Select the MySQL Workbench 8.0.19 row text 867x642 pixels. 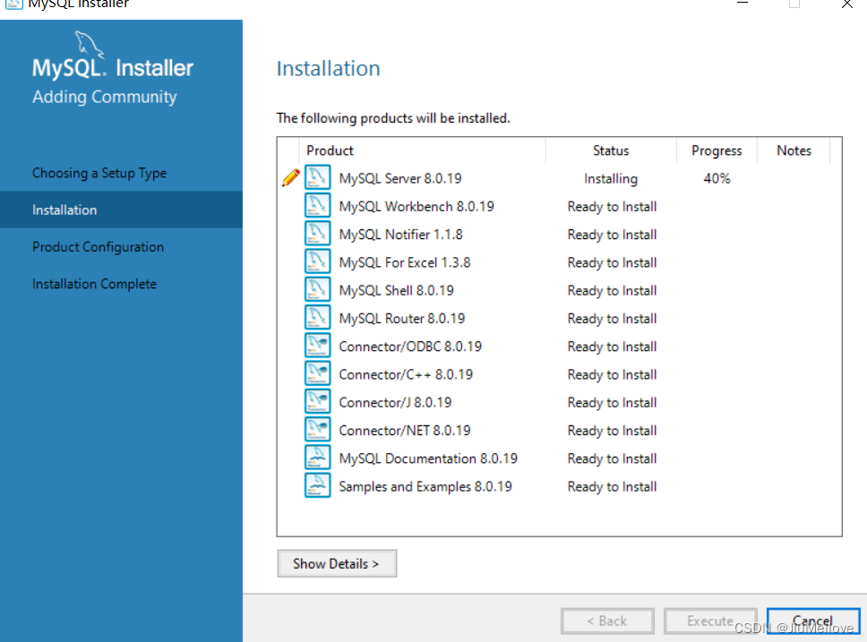[416, 207]
